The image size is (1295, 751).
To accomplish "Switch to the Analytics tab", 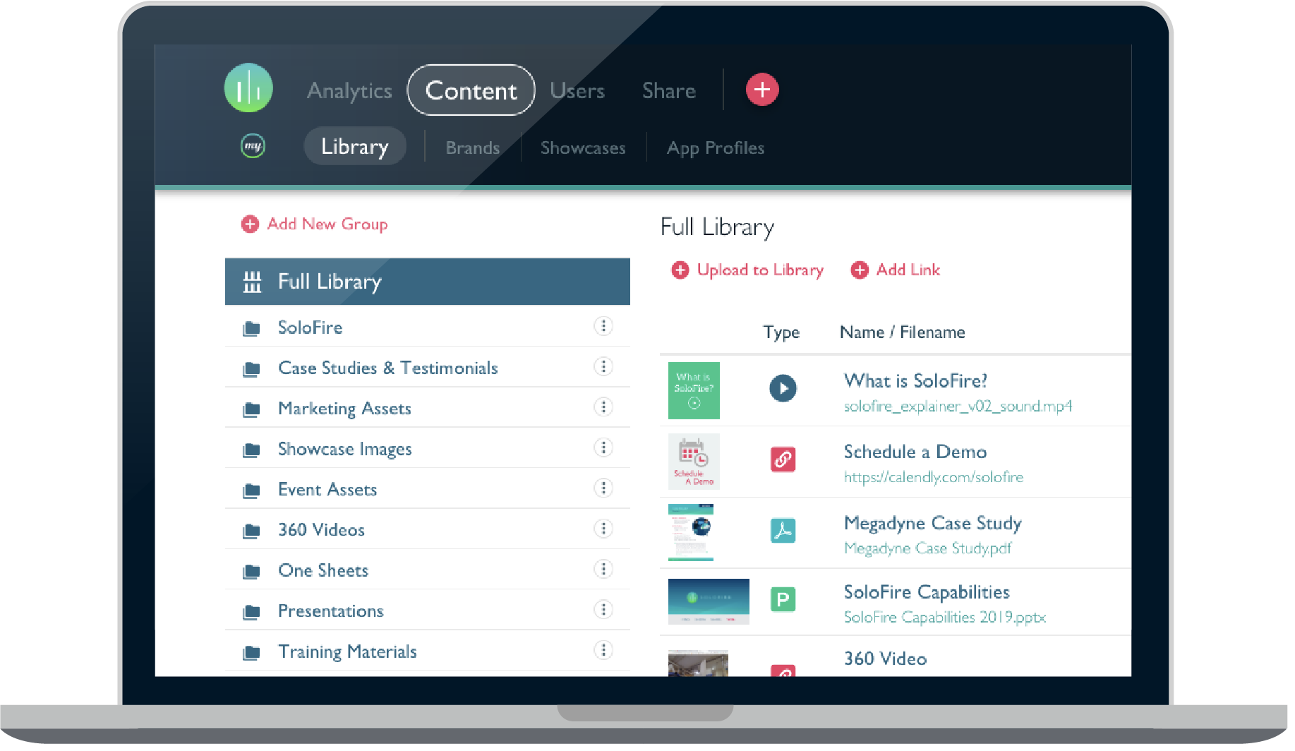I will 349,90.
